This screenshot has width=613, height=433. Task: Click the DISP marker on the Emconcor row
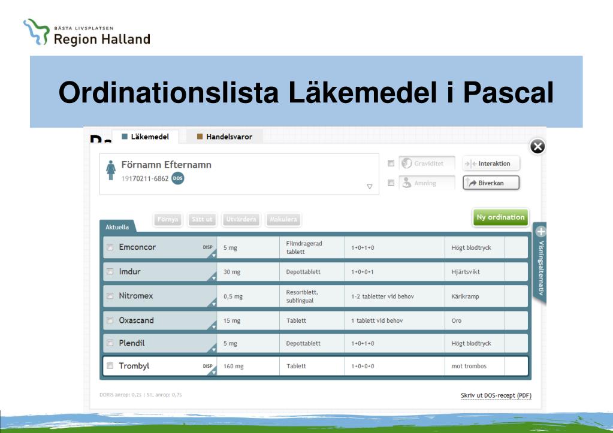207,247
